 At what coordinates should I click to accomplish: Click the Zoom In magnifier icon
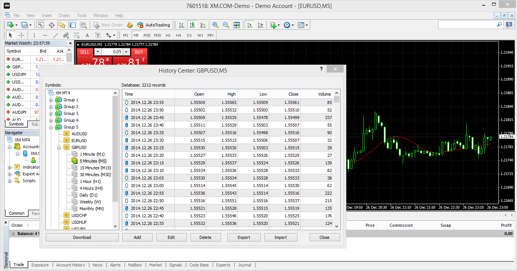[215, 25]
